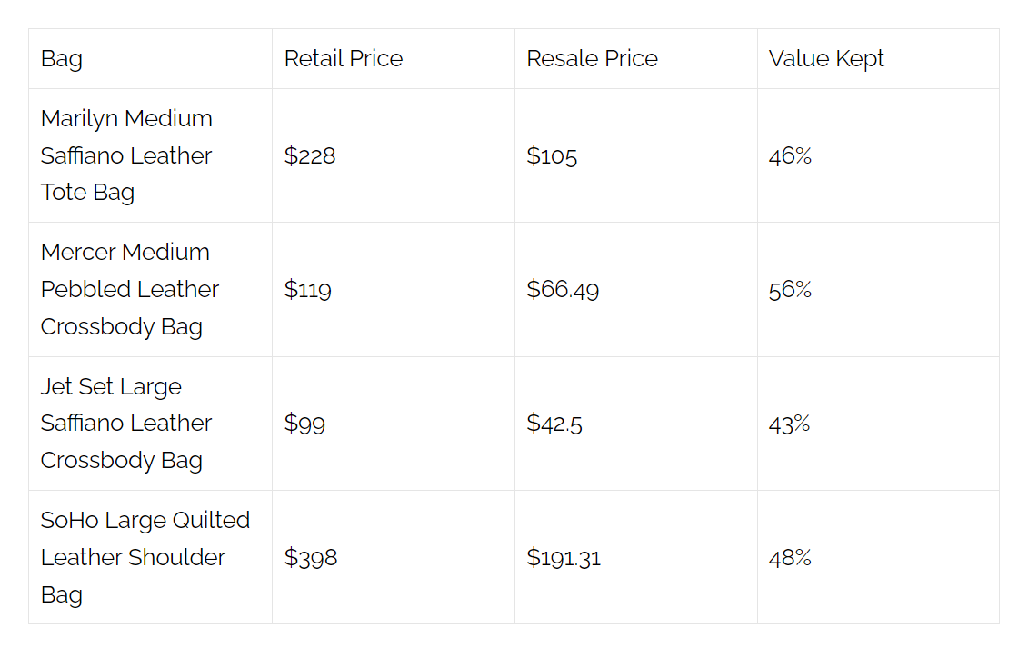Click the $99 retail price cell
The height and width of the screenshot is (648, 1028).
[x=304, y=424]
